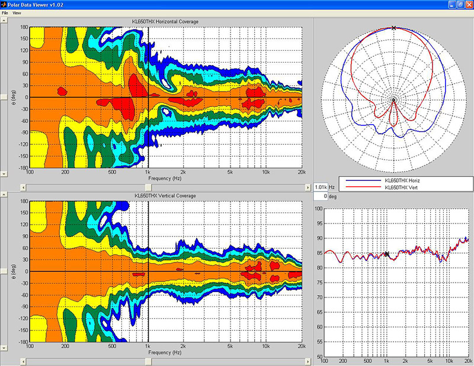Click down arrow of Horizontal Coverage angle scrollbar
Screen dimensions: 474x366
[x=4, y=174]
